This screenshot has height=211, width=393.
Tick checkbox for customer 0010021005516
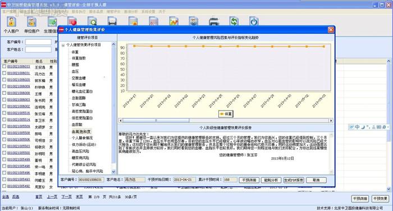pyautogui.click(x=4, y=113)
